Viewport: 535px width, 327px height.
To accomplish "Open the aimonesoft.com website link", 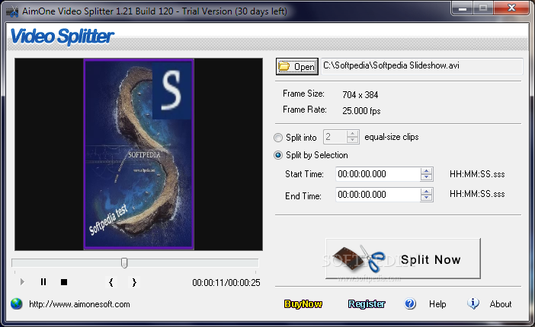I will pos(79,304).
